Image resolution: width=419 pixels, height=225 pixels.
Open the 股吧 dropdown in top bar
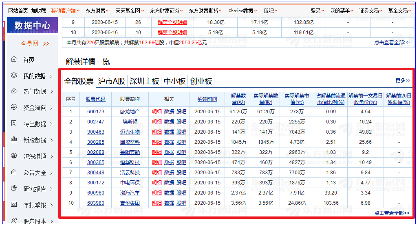(x=271, y=11)
